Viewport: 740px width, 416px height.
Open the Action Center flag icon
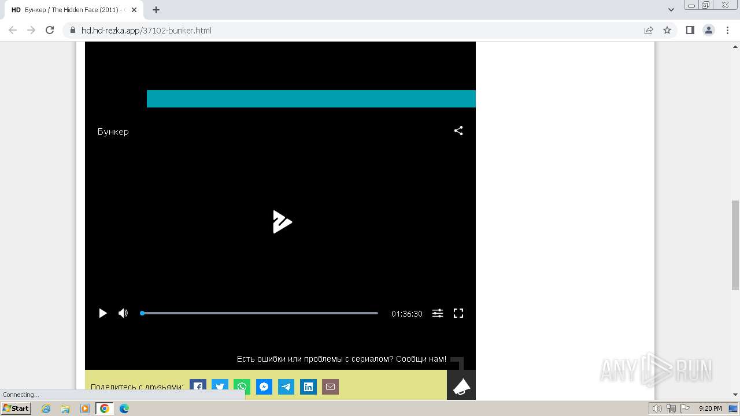coord(684,408)
